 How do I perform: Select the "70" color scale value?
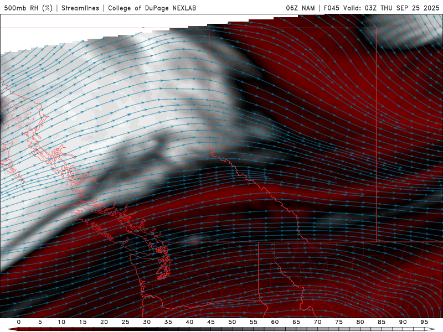tap(317, 322)
